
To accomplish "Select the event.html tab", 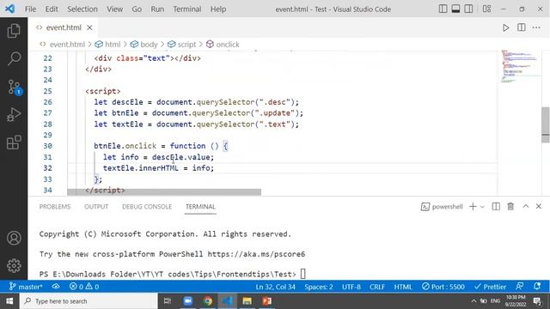I will point(64,27).
